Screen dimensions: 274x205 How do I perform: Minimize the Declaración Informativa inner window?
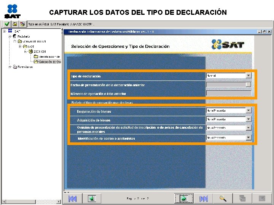tap(260, 32)
